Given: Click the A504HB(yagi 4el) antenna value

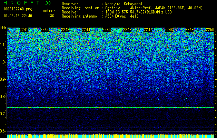Looking at the screenshot, I should pos(122,16).
